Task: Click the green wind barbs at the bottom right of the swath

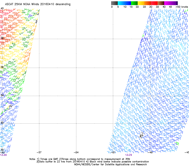Action: pos(177,143)
